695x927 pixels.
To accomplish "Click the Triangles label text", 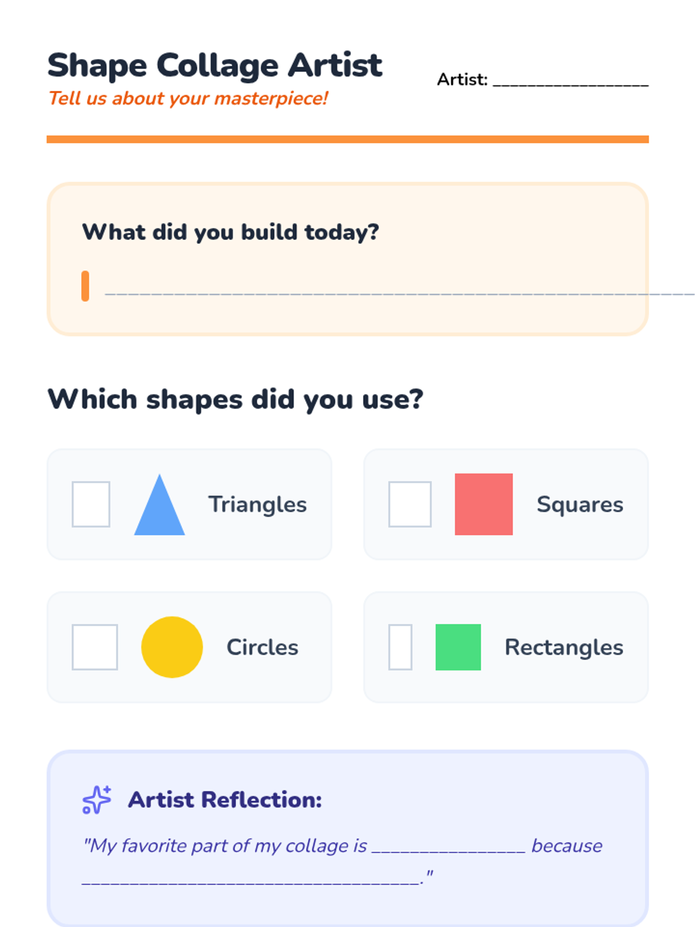I will point(258,505).
